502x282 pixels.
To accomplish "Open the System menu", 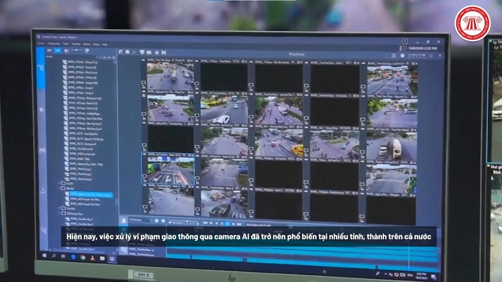I will coord(41,44).
